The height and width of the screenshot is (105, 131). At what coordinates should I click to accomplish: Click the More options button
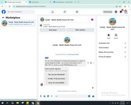[80, 30]
